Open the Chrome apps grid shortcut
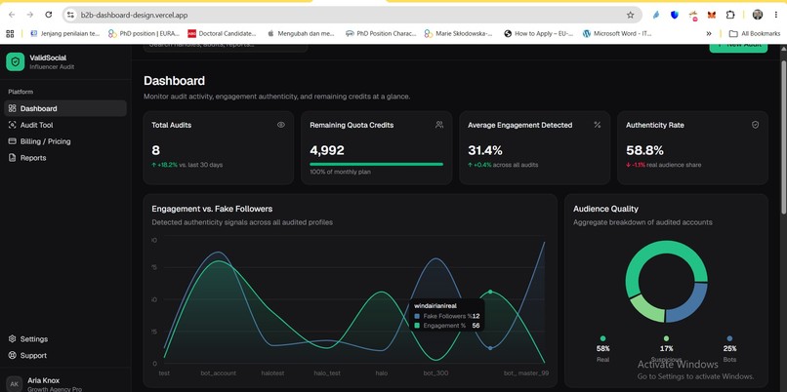Screen dimensions: 787x392 (x=10, y=33)
